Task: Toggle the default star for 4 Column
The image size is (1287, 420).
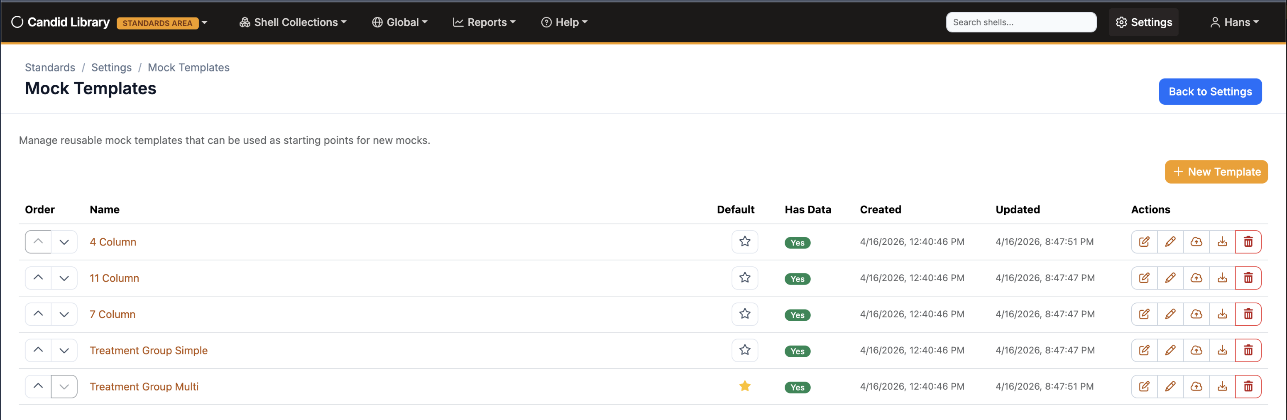Action: (744, 241)
